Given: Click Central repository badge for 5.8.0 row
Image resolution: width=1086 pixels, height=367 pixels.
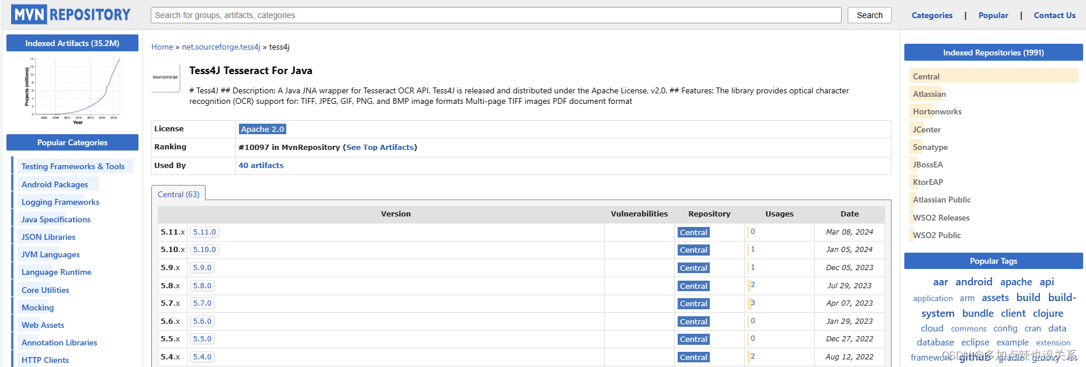Looking at the screenshot, I should 693,286.
